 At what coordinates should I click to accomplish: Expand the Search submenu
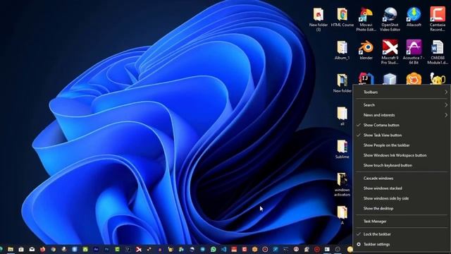click(x=402, y=105)
